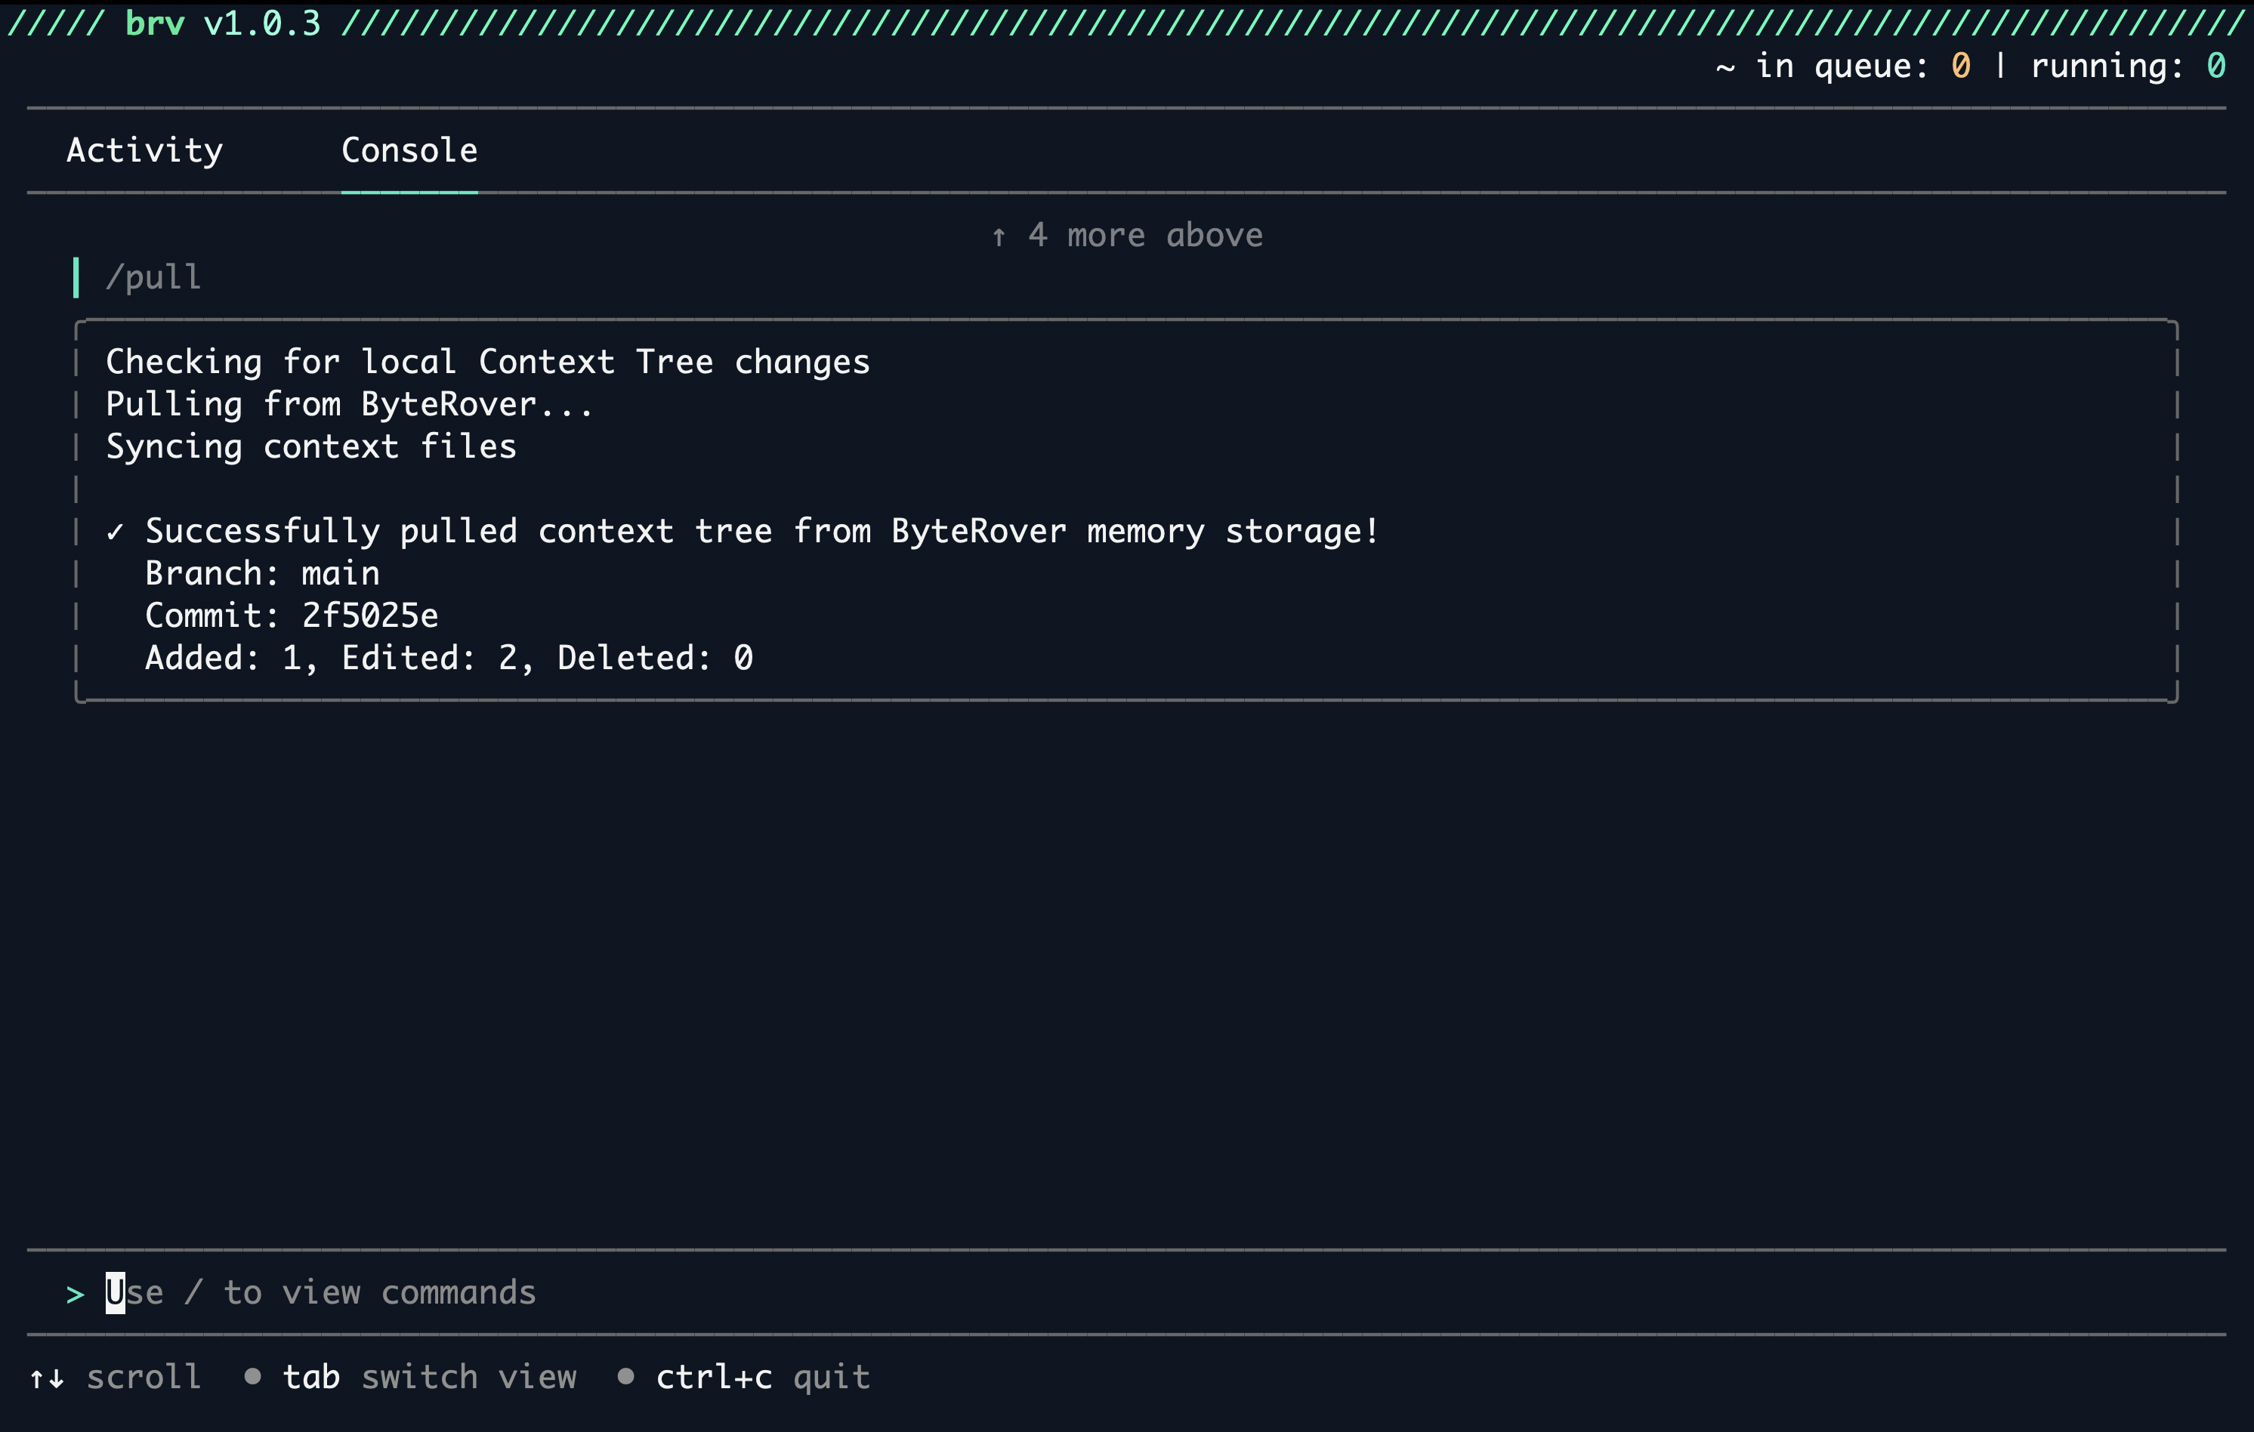Click the /pull command entry

[153, 277]
